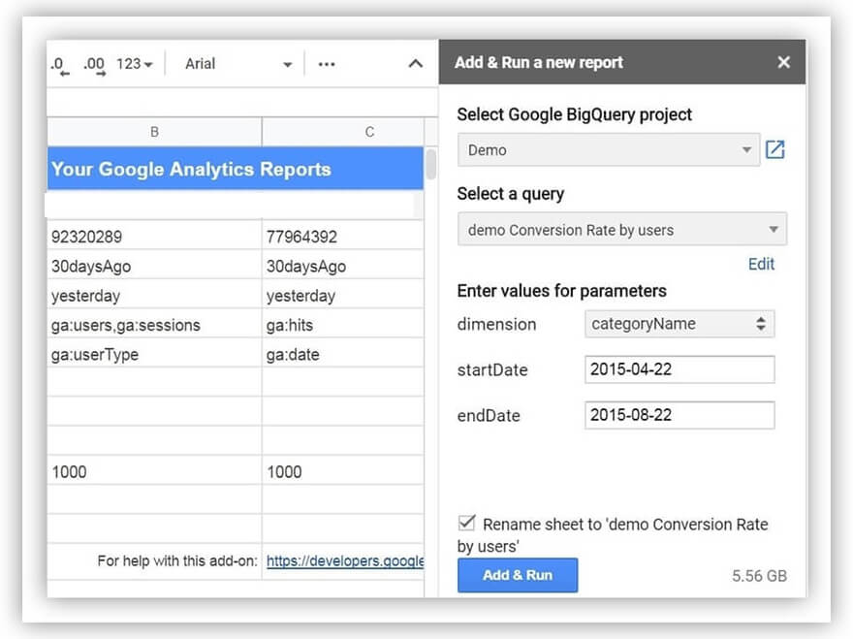Click the endDate input field
Viewport: 853px width, 639px height.
pyautogui.click(x=679, y=415)
